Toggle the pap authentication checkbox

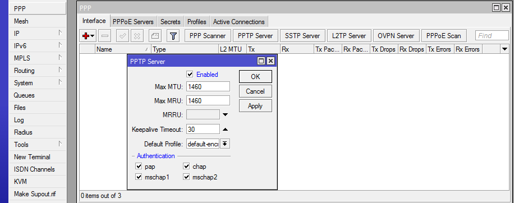139,167
